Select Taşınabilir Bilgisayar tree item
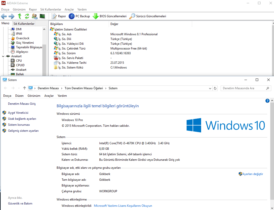This screenshot has height=210, width=274. 29,47
